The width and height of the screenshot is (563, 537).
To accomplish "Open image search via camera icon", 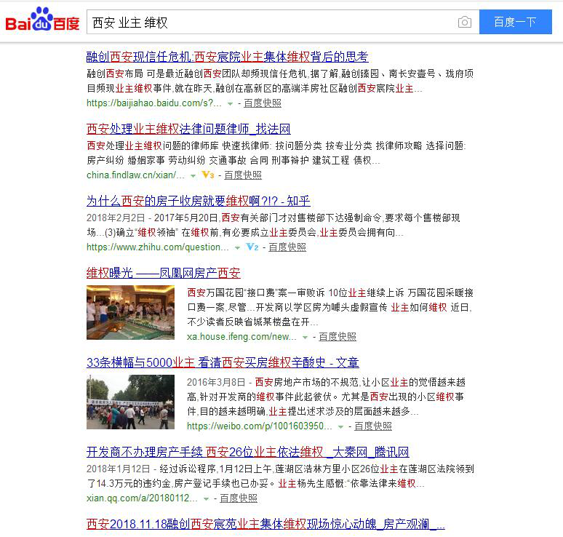I will coord(464,22).
